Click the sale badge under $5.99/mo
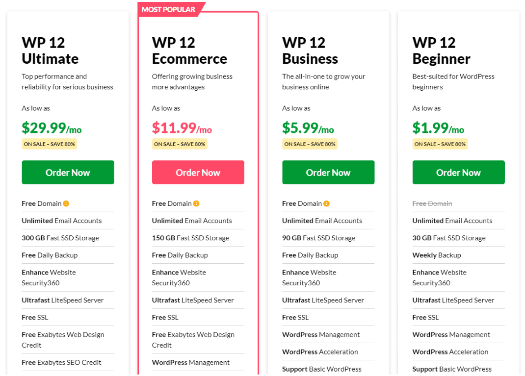The image size is (525, 376). click(x=310, y=144)
